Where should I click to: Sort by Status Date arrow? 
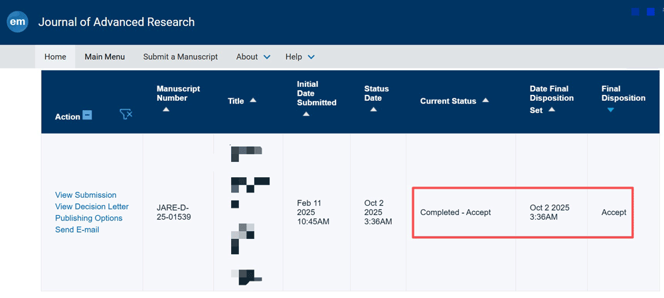(x=373, y=110)
